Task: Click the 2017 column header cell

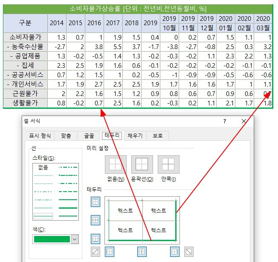Action: click(x=113, y=23)
